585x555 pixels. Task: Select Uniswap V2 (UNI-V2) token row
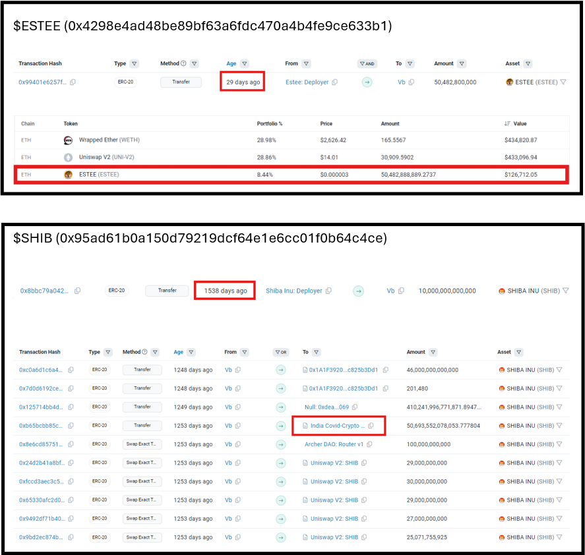pos(292,158)
